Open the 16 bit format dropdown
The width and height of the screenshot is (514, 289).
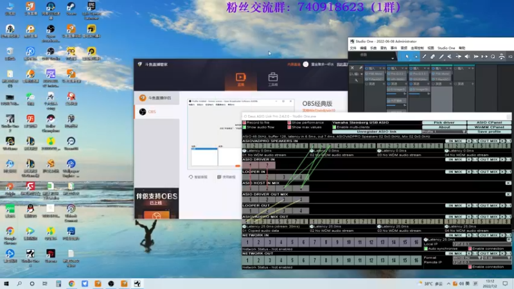pos(497,258)
